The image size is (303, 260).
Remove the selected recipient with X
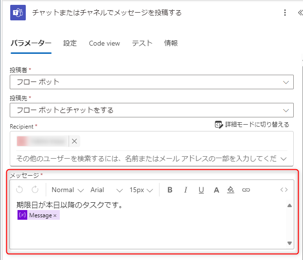click(x=74, y=141)
